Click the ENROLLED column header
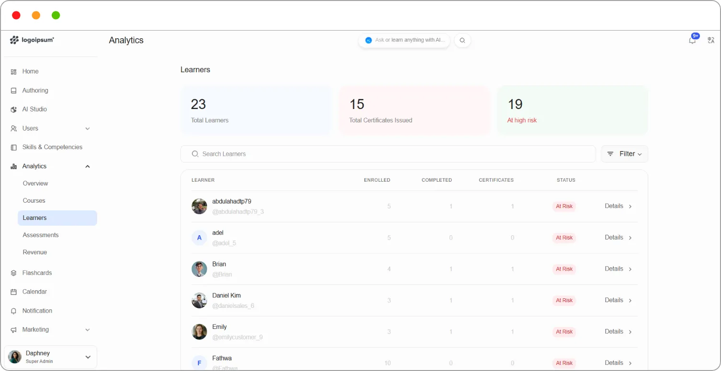The image size is (721, 371). tap(377, 180)
